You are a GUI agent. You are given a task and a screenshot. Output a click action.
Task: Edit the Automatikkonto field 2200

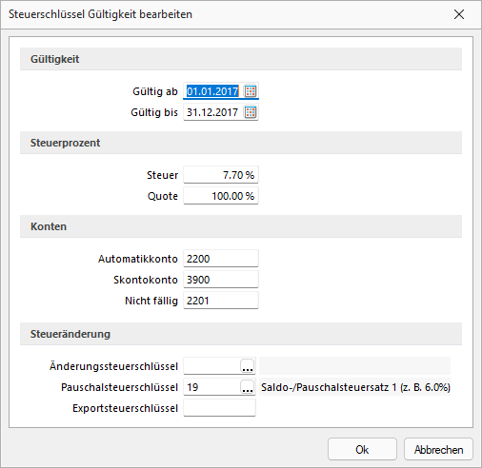pos(221,259)
